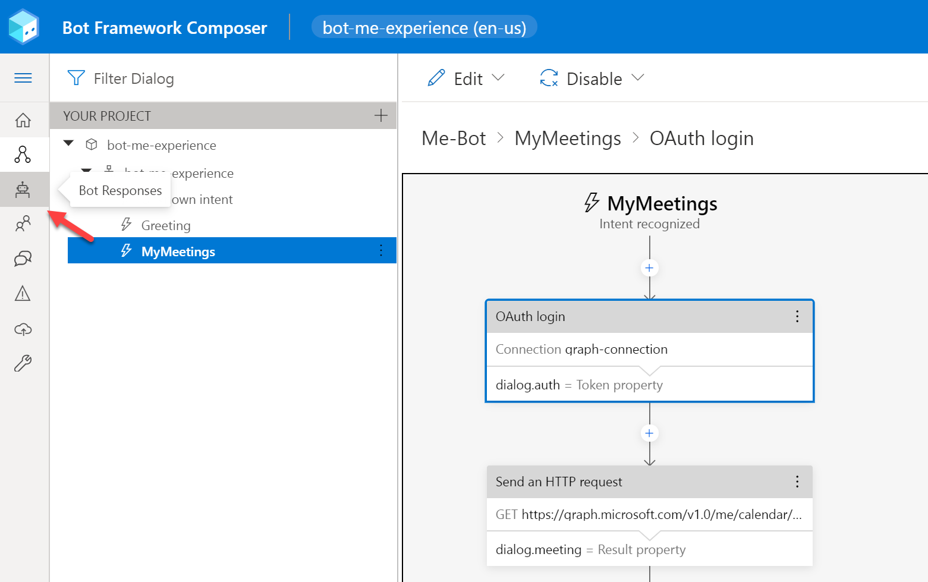928x582 pixels.
Task: Collapse the bot-me-experience project tree
Action: click(69, 143)
